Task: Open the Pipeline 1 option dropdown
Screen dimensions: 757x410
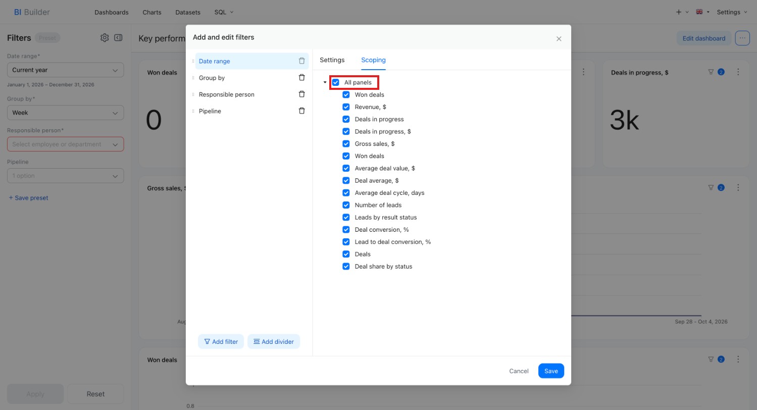Action: tap(66, 176)
